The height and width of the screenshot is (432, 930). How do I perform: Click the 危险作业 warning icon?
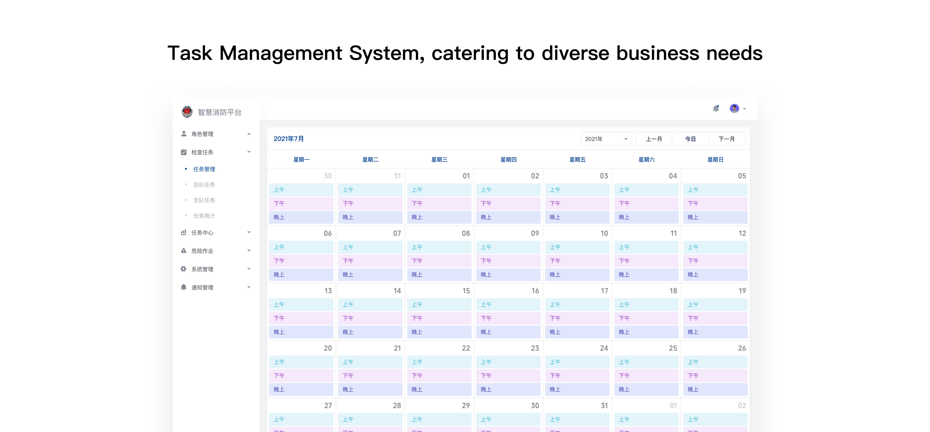pos(184,251)
